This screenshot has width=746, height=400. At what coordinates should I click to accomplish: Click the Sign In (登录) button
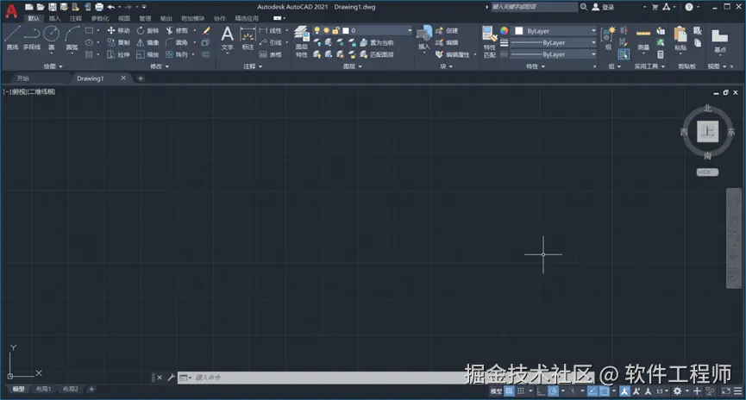(603, 7)
